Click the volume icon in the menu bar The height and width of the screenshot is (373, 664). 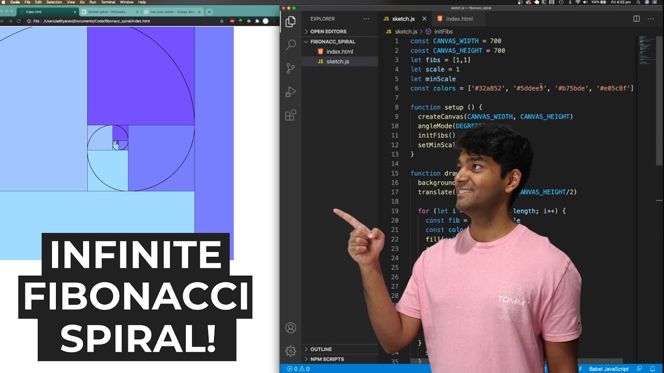click(x=586, y=2)
